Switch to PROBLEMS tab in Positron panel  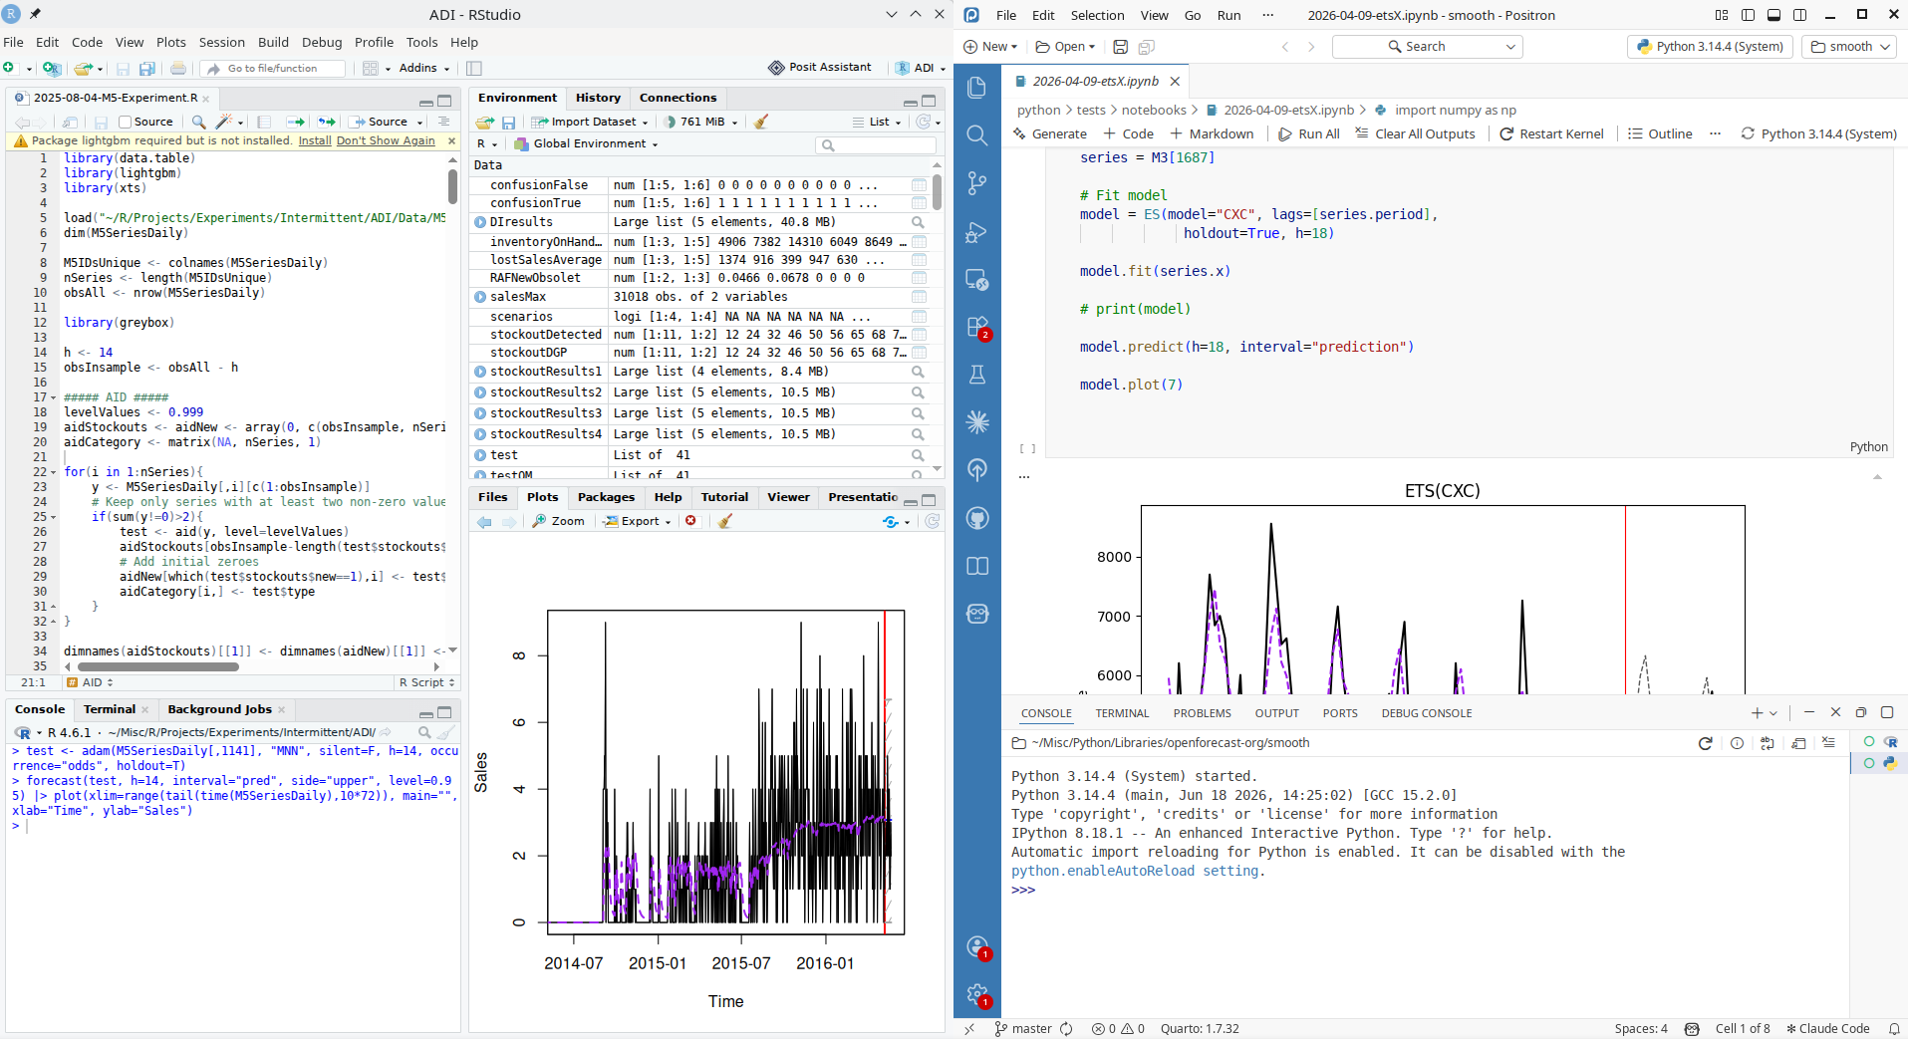[1202, 713]
